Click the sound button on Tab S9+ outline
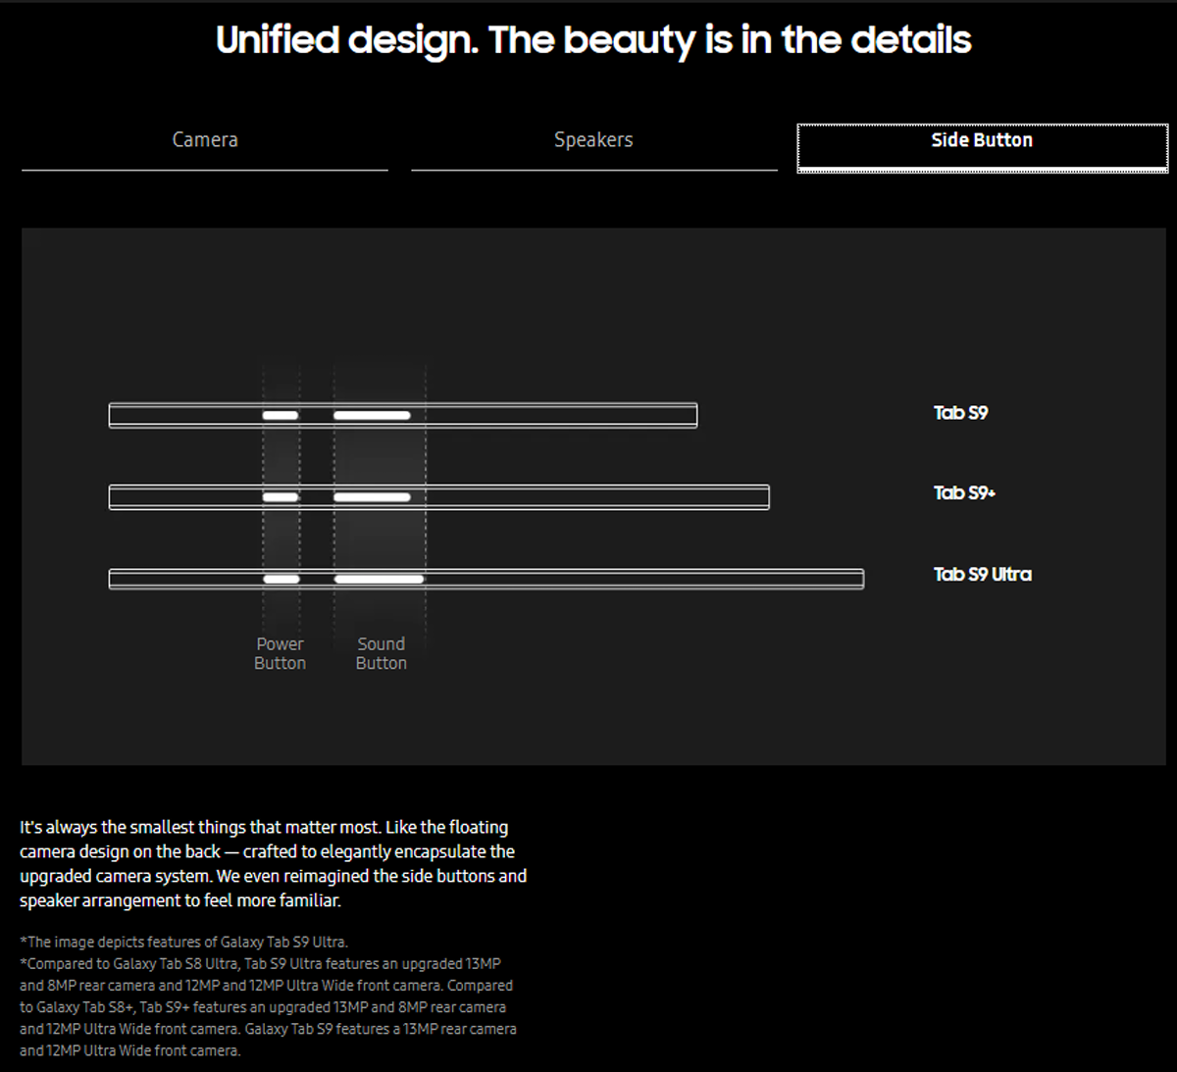Screen dimensions: 1177x1072 tap(372, 497)
